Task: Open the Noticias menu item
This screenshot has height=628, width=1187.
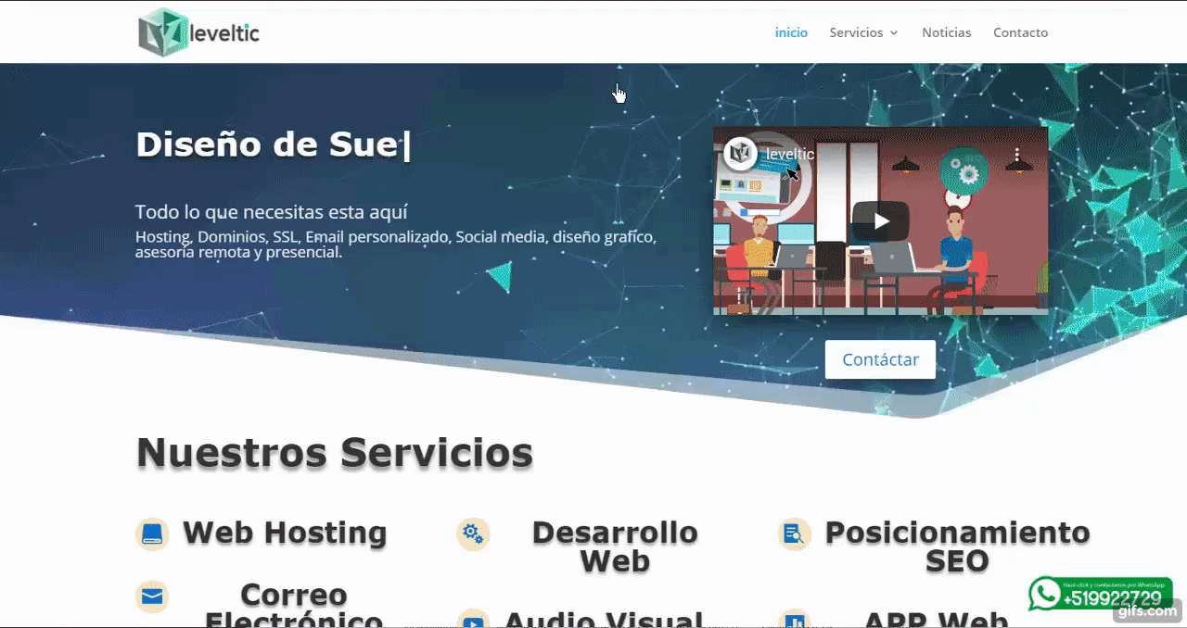Action: click(x=946, y=32)
